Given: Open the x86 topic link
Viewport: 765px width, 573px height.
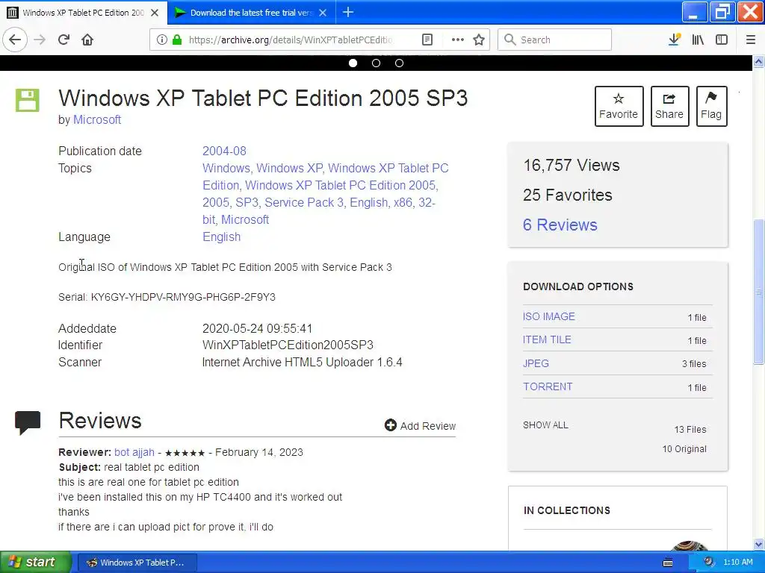Looking at the screenshot, I should tap(403, 202).
